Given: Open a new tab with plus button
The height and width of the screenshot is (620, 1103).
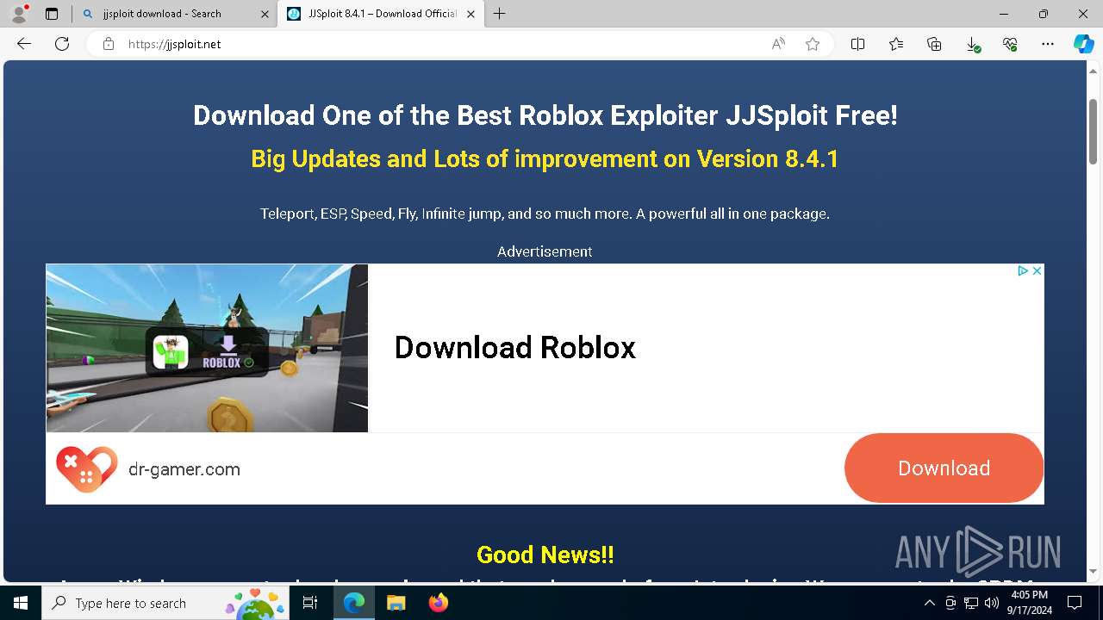Looking at the screenshot, I should click(x=500, y=14).
